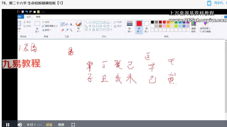This screenshot has width=227, height=127.
Task: Choose the Right triangle shape
Action: (x=86, y=26)
